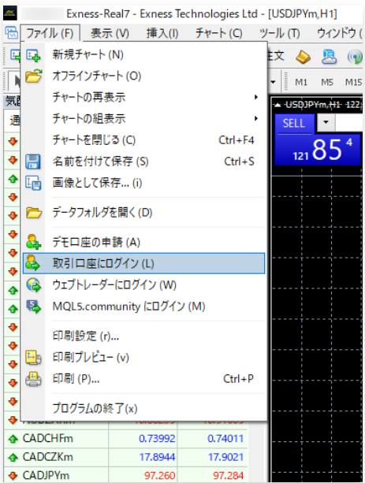Click the red arrow beside CADJPYm
365x483 pixels.
click(x=13, y=476)
